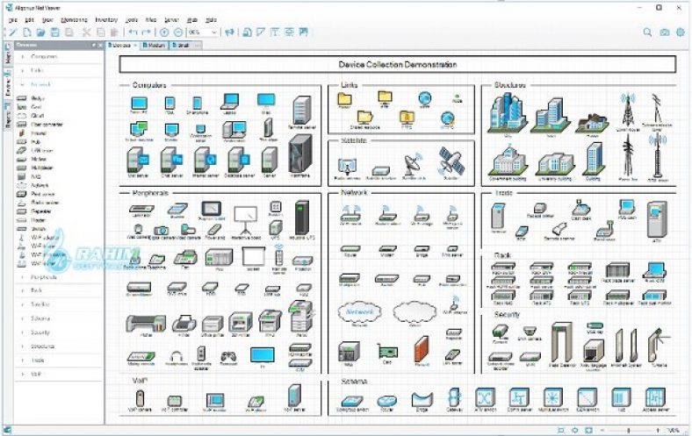Expand the Schema category in Devices panel

pos(23,318)
